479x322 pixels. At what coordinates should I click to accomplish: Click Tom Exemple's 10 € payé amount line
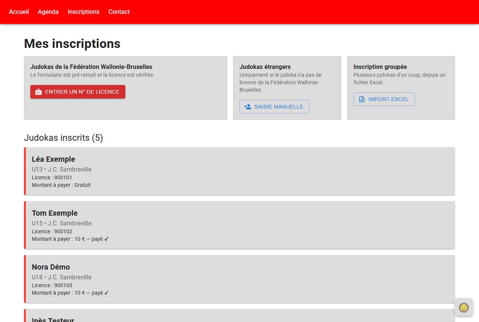[x=70, y=239]
